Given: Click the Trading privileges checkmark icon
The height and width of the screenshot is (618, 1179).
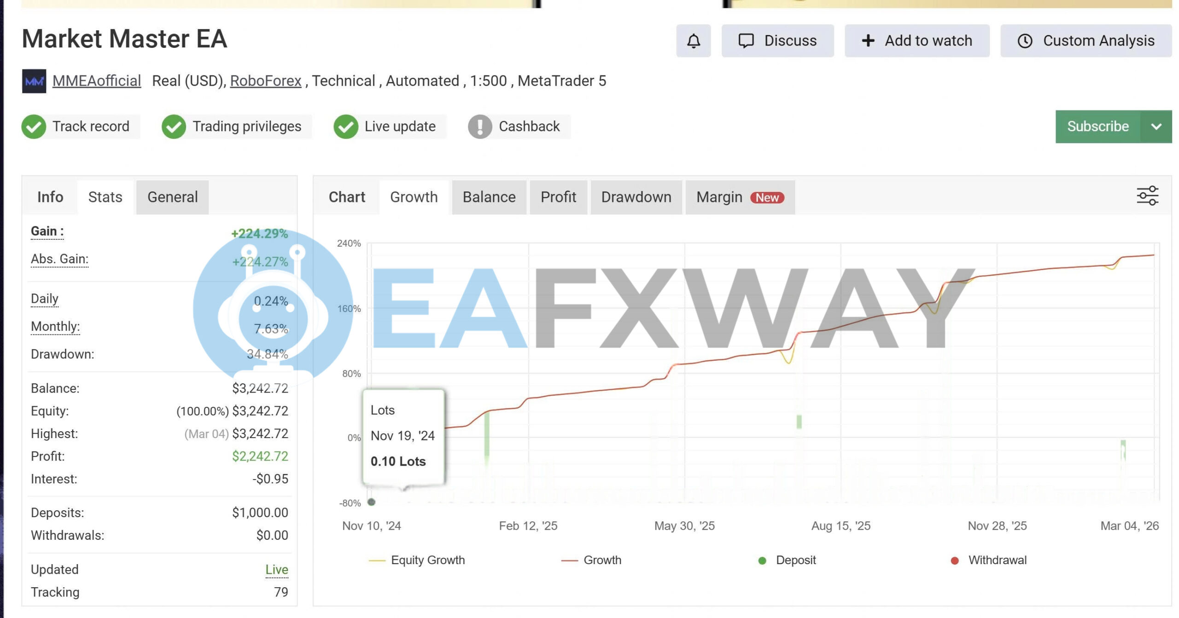Looking at the screenshot, I should (174, 127).
